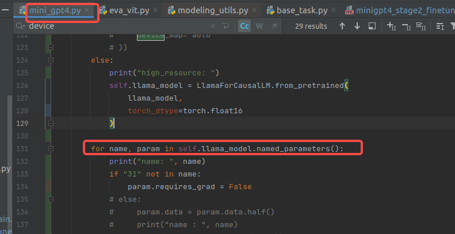The height and width of the screenshot is (234, 455).
Task: Switch to mini_gpt4.py tab
Action: (55, 11)
